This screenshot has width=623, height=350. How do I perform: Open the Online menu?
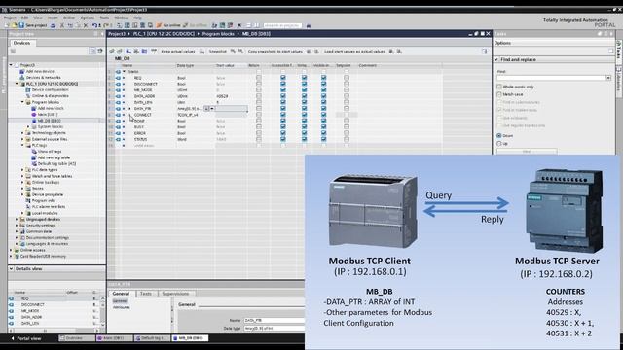coord(69,17)
